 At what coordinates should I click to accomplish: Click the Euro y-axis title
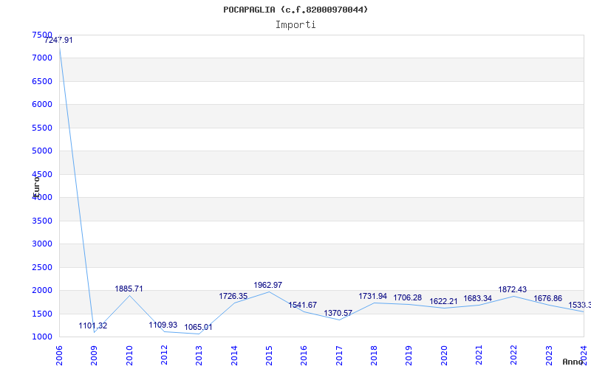[x=35, y=185]
